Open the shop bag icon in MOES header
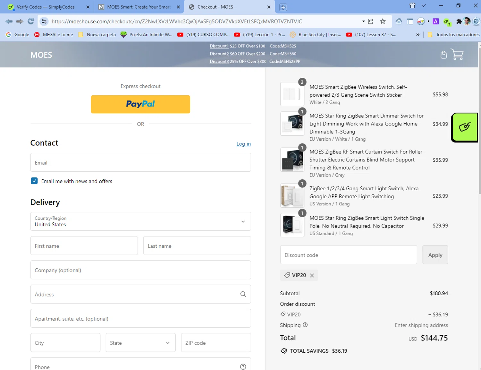Viewport: 481px width, 370px height. (x=443, y=55)
